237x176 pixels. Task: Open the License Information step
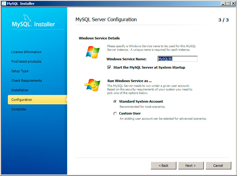coord(26,52)
